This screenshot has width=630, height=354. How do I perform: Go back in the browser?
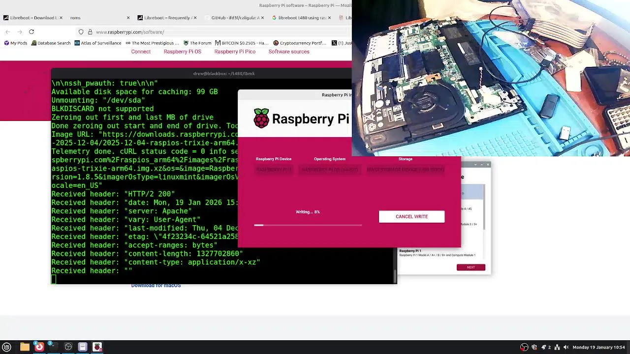(x=8, y=32)
